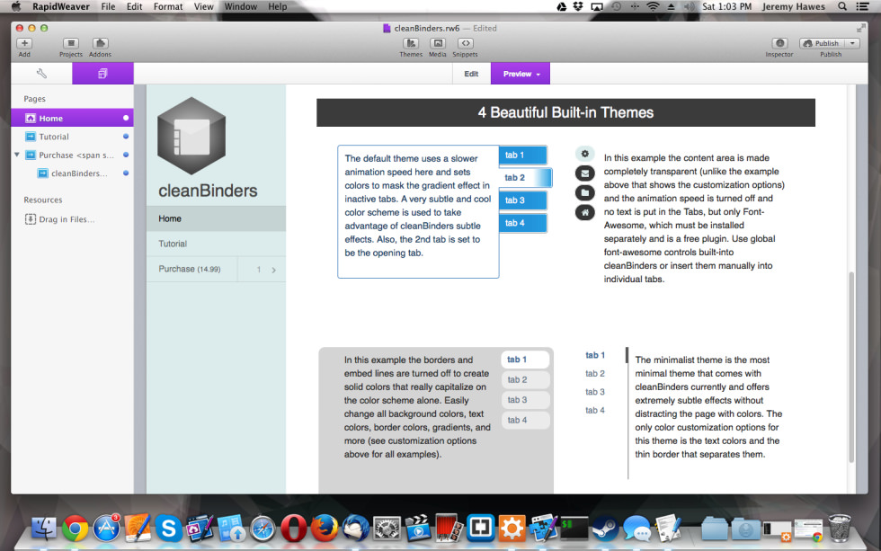
Task: Click the cleanBinders hexagon logo
Action: (191, 136)
